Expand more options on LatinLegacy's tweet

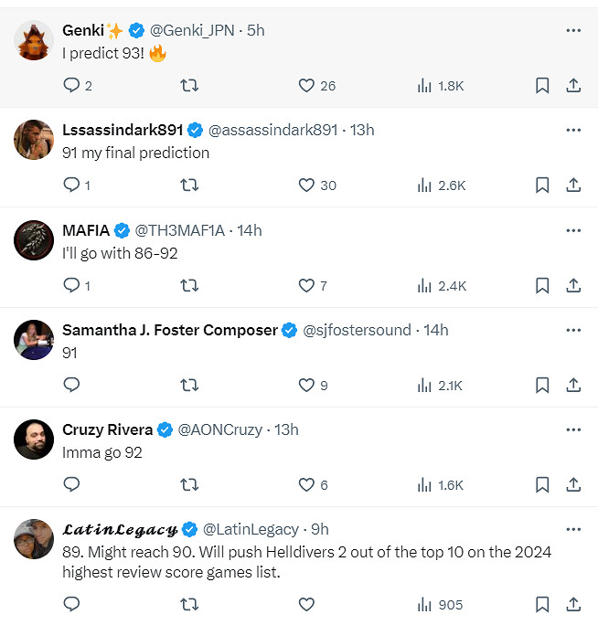pyautogui.click(x=573, y=529)
